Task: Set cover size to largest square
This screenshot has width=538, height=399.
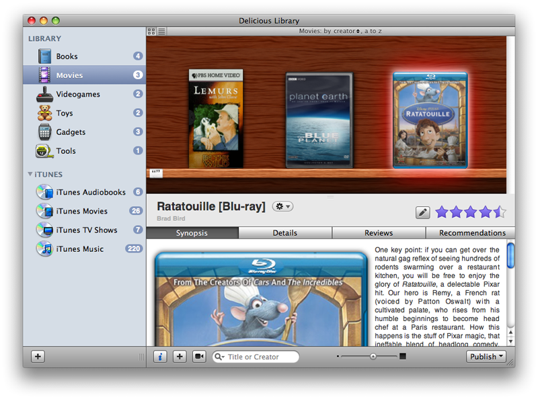Action: (x=403, y=357)
